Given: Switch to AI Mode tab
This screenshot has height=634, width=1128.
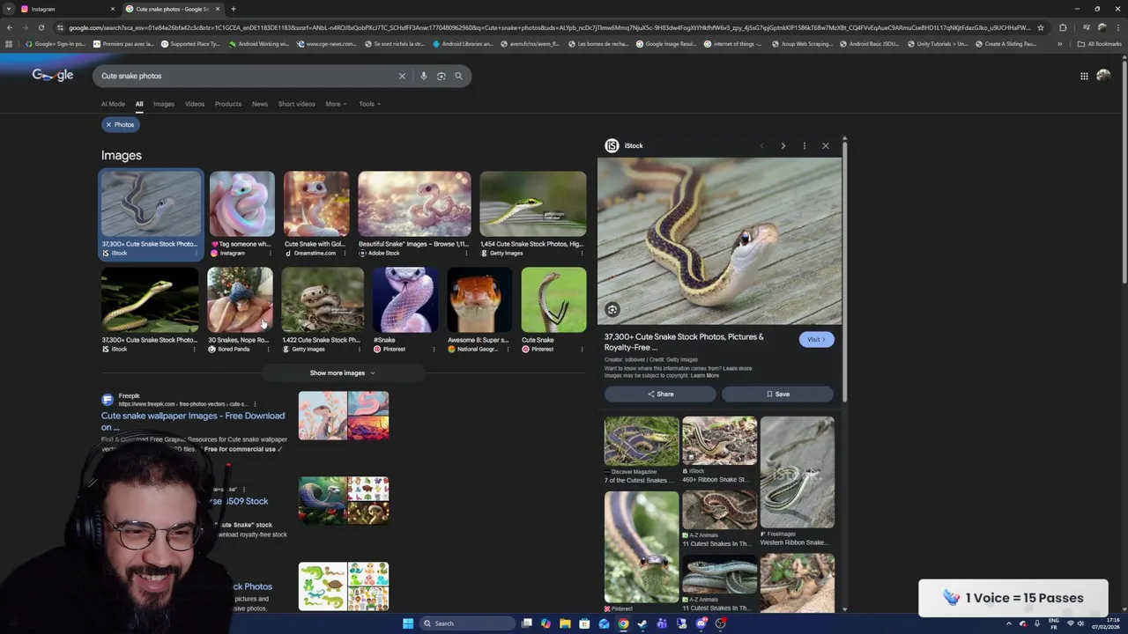Looking at the screenshot, I should 113,104.
